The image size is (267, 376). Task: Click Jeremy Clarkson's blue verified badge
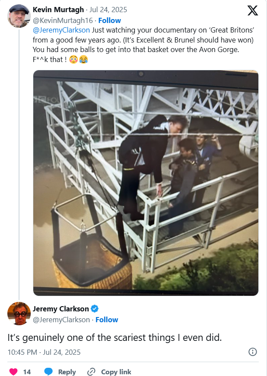coord(95,309)
